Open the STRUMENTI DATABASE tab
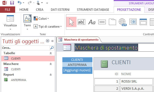This screenshot has width=154, height=92. (x=93, y=9)
